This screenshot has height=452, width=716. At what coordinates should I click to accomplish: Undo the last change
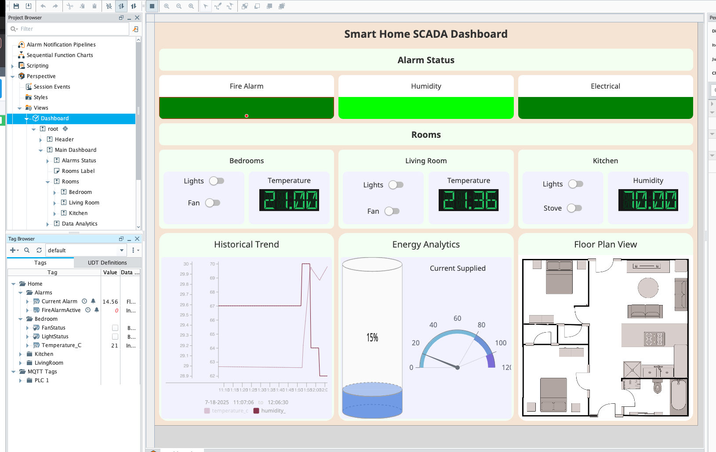coord(43,6)
